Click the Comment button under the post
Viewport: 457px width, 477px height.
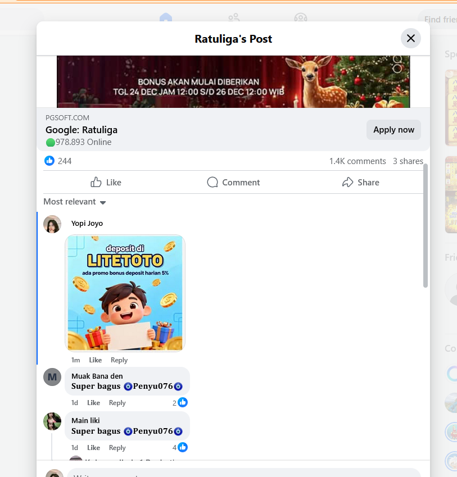pyautogui.click(x=233, y=182)
